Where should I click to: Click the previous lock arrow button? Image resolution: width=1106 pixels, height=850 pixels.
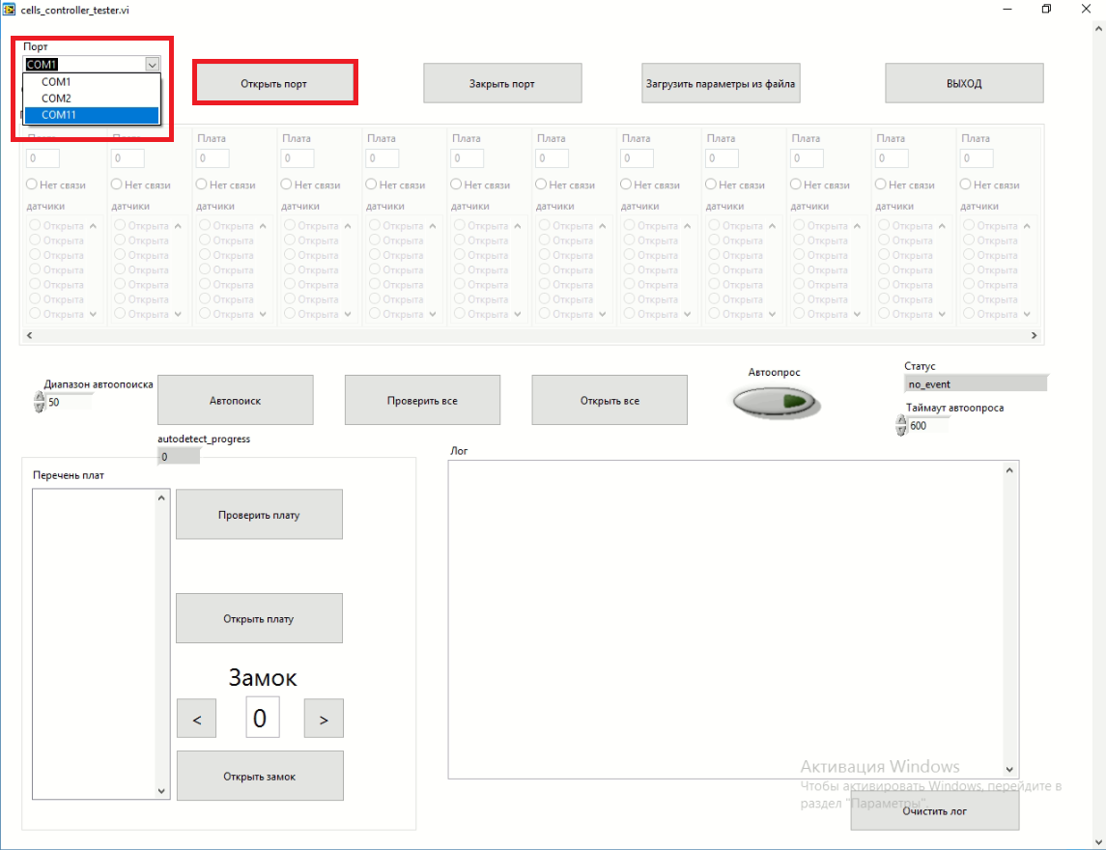click(197, 719)
